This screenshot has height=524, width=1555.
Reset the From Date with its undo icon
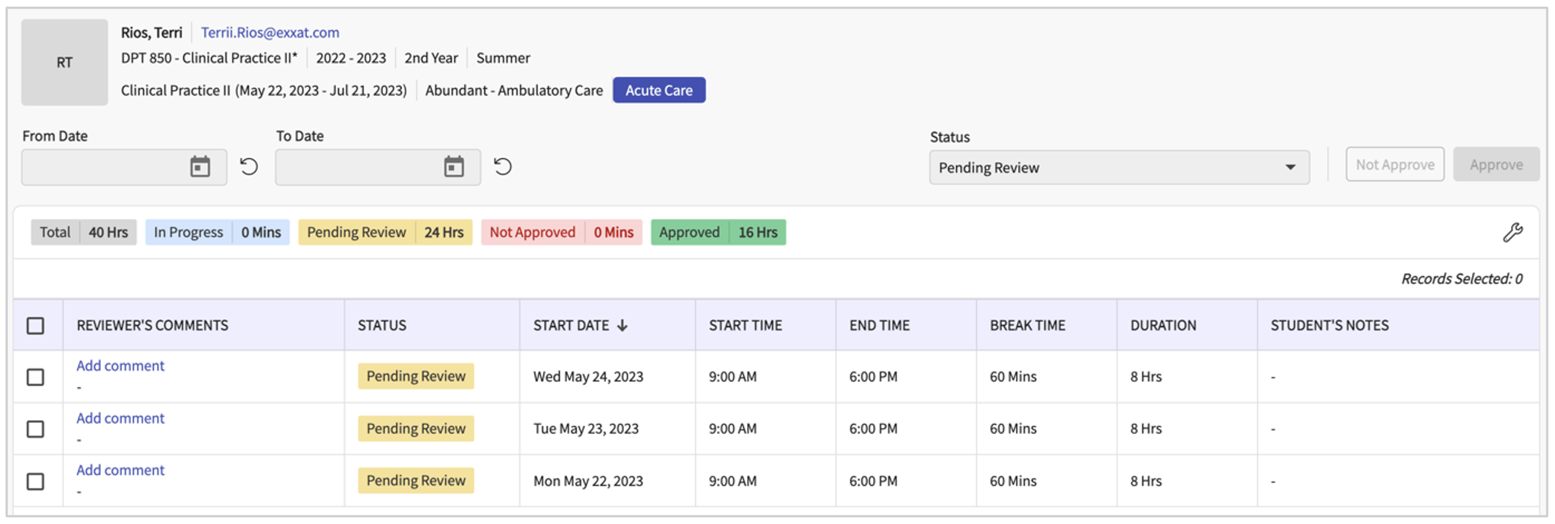point(249,166)
